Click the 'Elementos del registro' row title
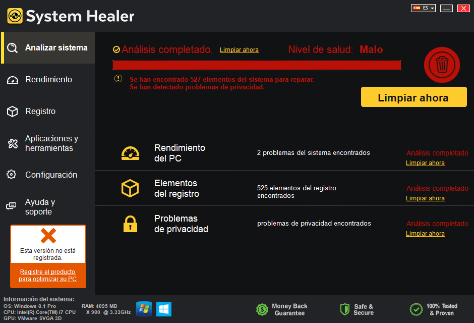 pyautogui.click(x=176, y=188)
